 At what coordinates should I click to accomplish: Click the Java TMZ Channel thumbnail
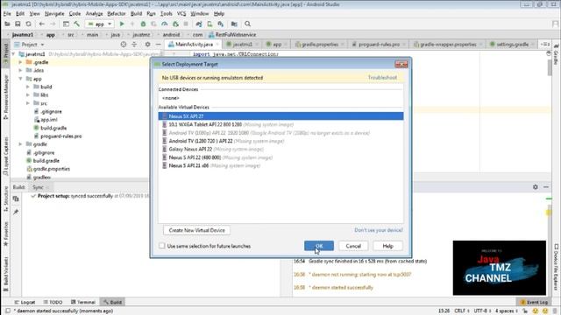[x=499, y=268]
